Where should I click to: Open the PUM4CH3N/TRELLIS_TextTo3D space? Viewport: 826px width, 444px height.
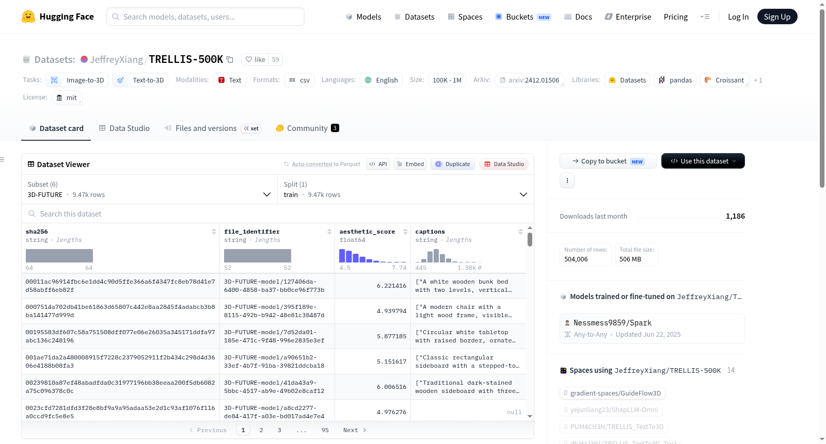614,427
